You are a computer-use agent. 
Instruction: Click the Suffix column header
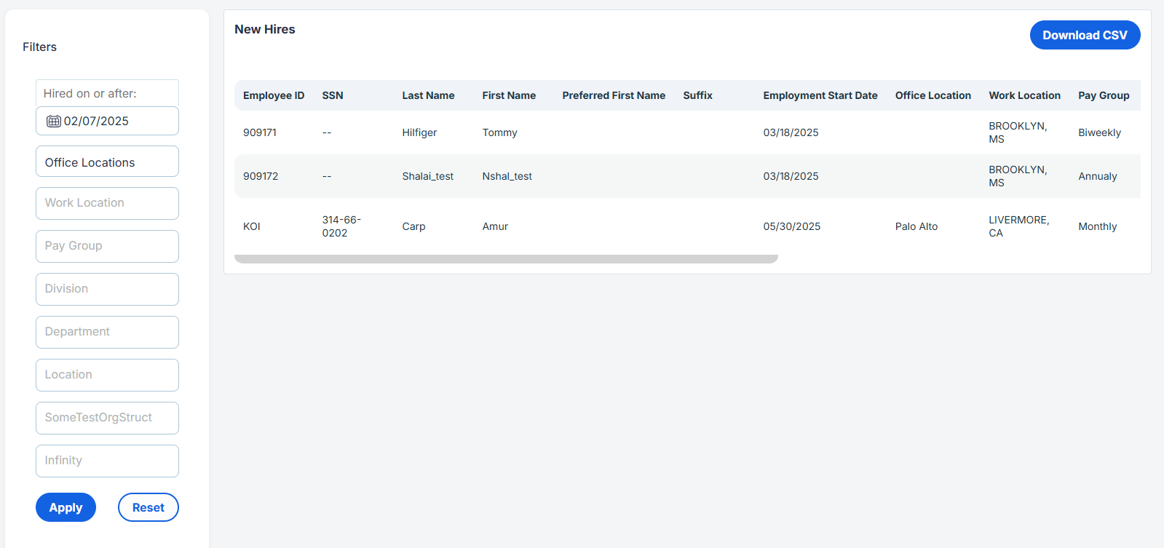click(697, 95)
